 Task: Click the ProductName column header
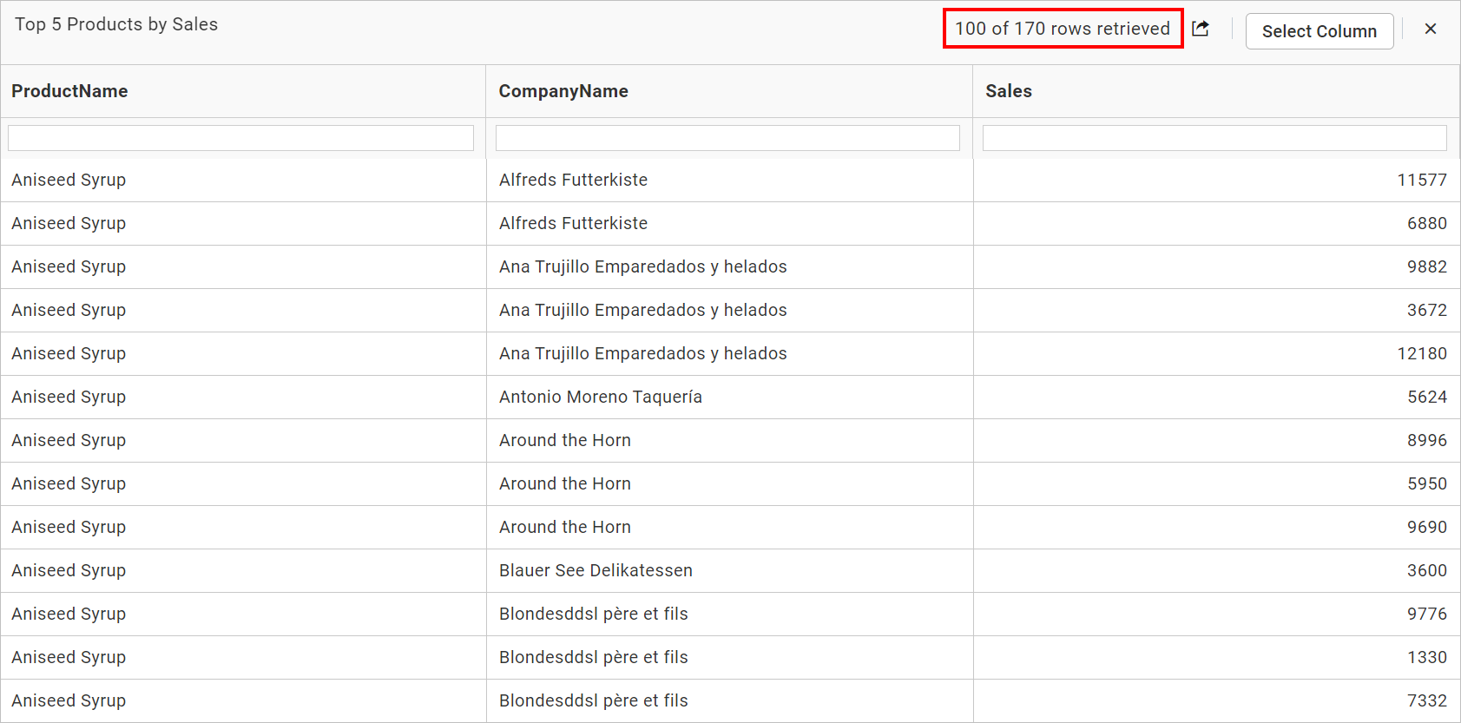pos(69,91)
